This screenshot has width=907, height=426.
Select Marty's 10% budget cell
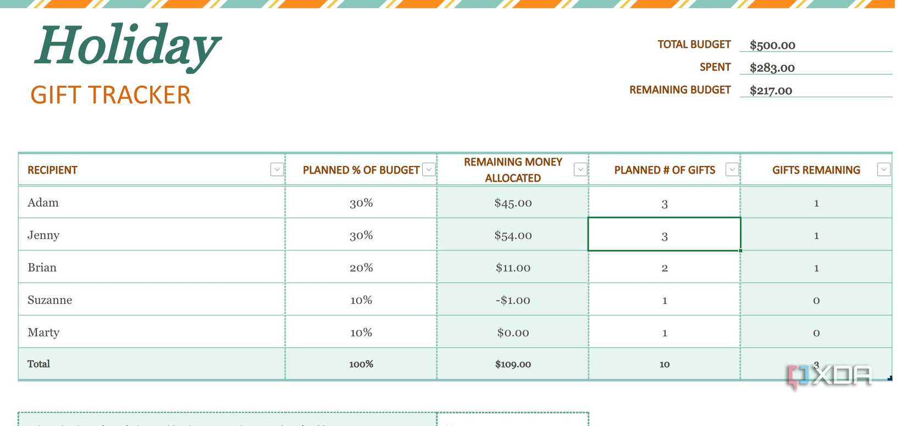361,332
